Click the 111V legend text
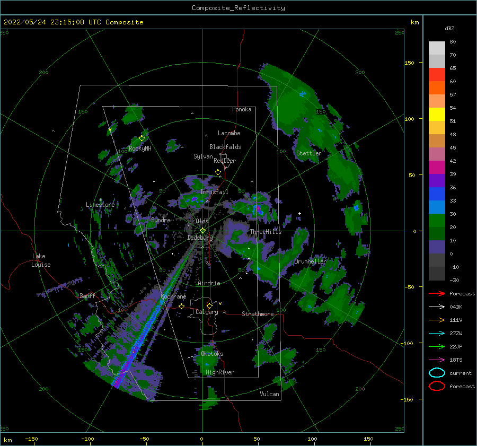477x446 pixels. [456, 320]
